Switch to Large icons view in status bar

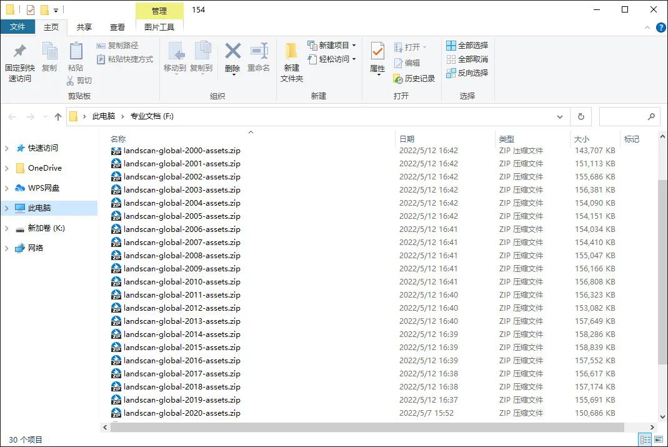[x=659, y=439]
